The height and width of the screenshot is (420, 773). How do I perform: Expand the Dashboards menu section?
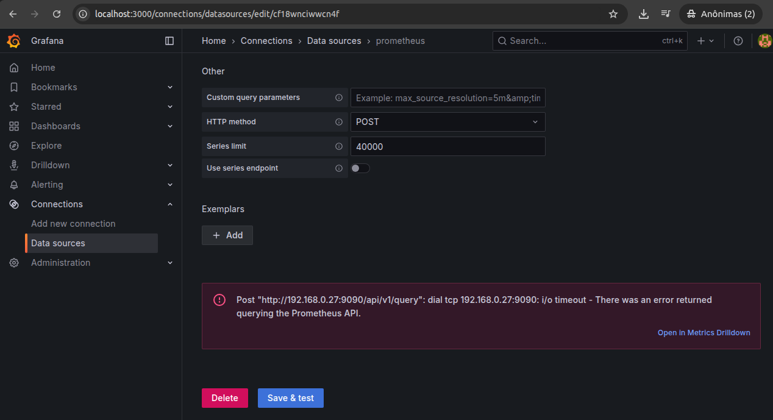pos(170,126)
